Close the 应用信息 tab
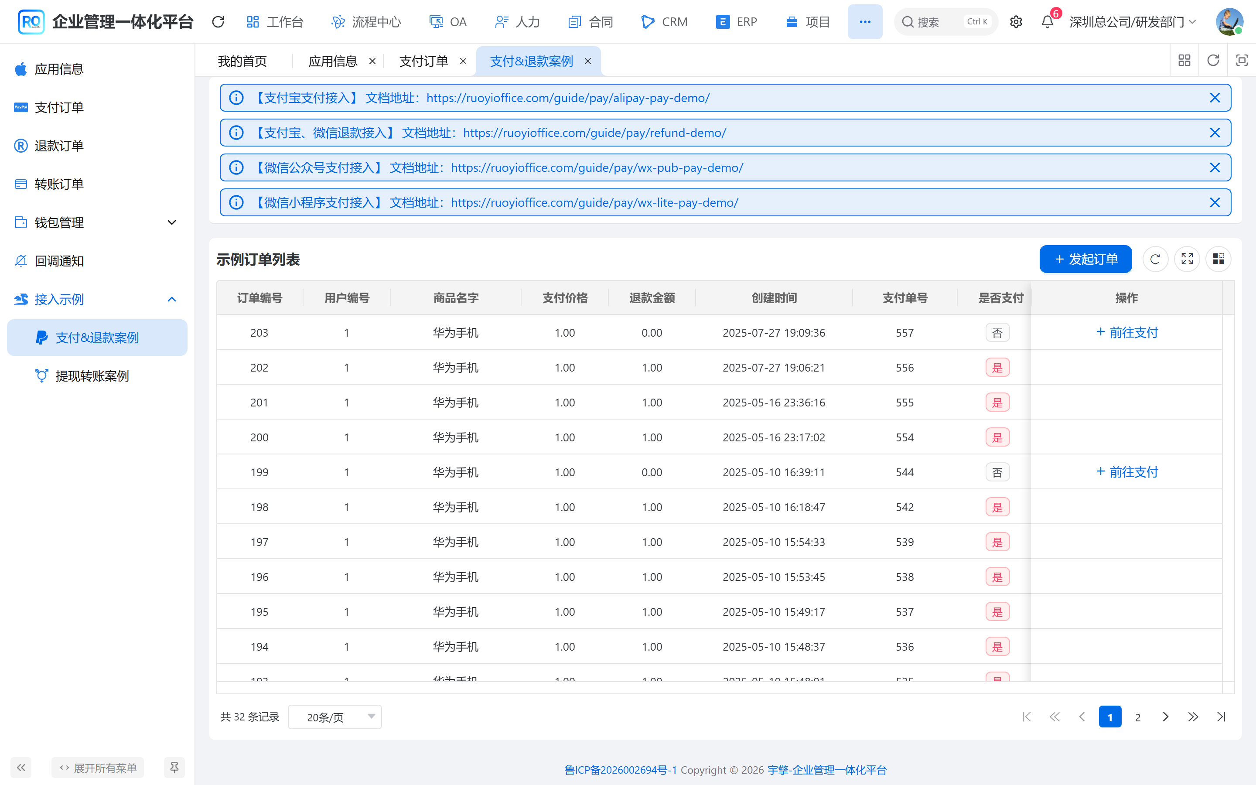 372,61
